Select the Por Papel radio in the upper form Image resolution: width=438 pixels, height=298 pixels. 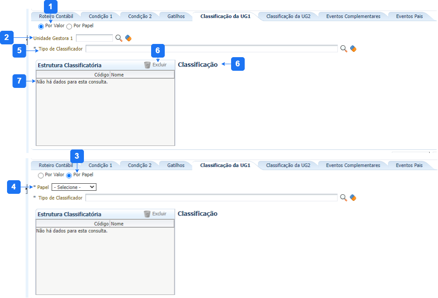pyautogui.click(x=69, y=26)
